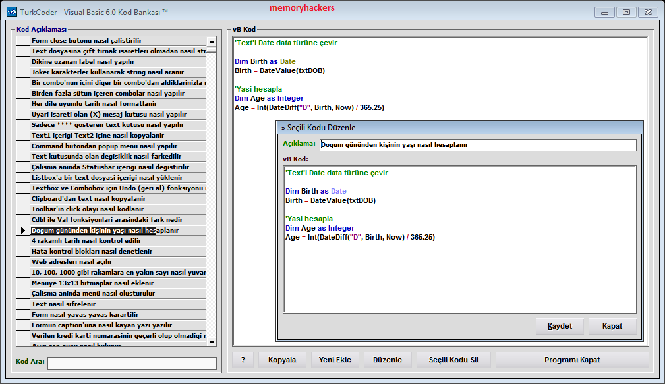665x384 pixels.
Task: Select 'Text nasıl sifrelenir' row
Action: coord(118,304)
